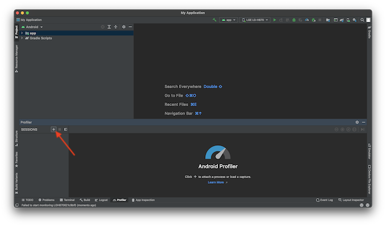
Task: Open the Gradle side tab on right
Action: 369,32
